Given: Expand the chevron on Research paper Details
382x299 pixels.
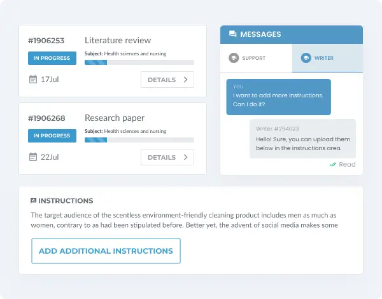Looking at the screenshot, I should (186, 157).
